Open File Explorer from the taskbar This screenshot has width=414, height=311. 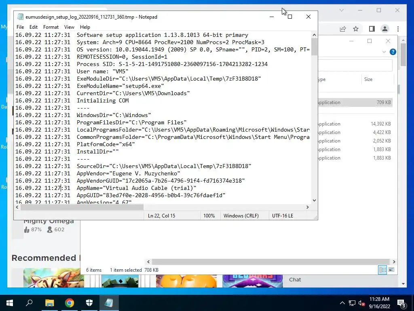coord(49,303)
